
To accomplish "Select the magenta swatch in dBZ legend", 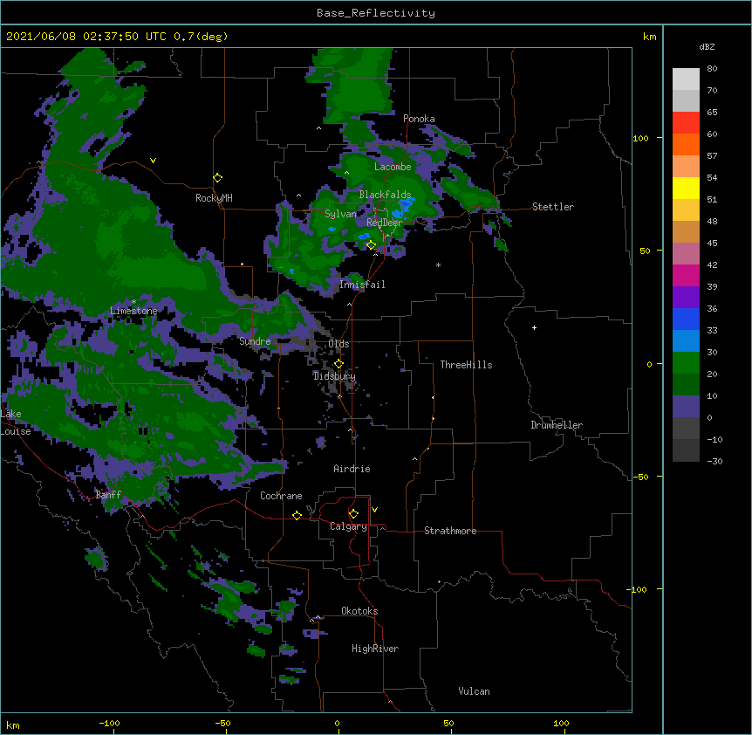I will pos(686,275).
